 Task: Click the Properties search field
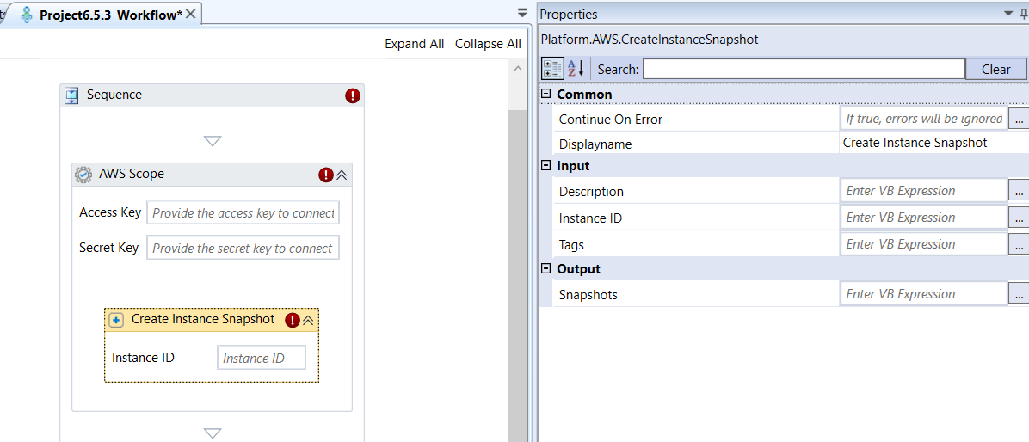(804, 69)
